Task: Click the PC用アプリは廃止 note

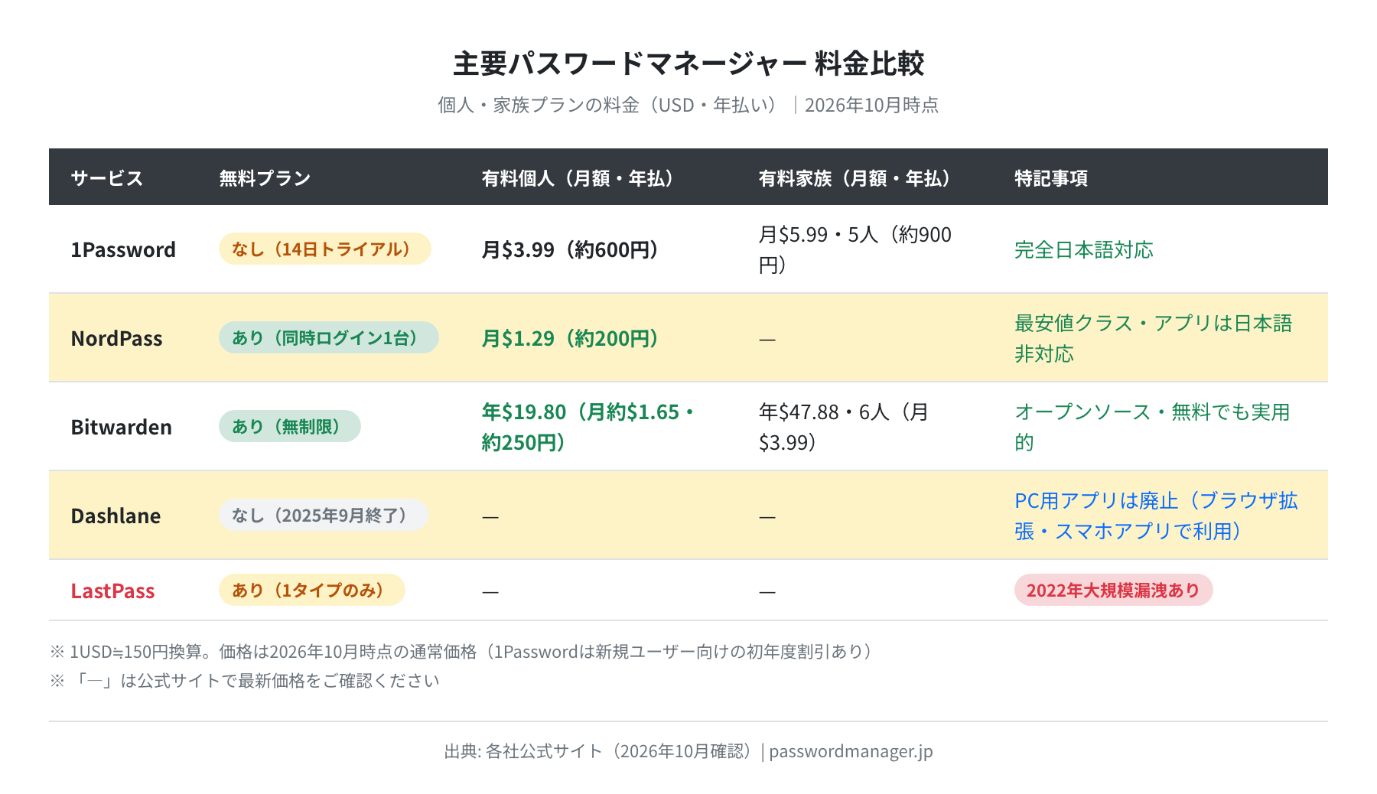Action: 1157,516
